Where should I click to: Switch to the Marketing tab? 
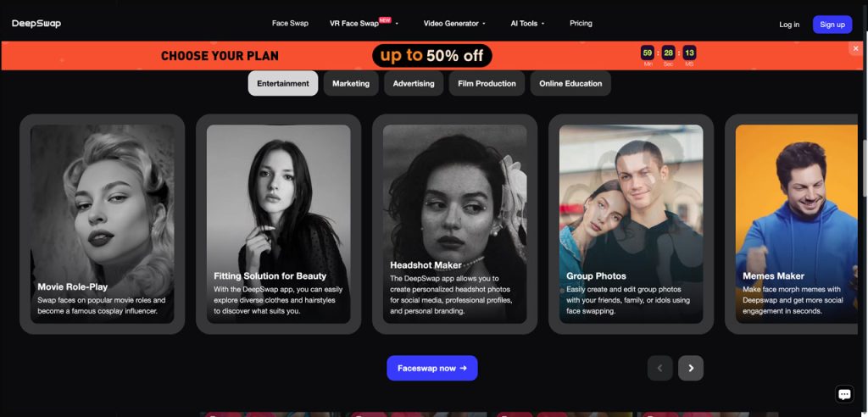[x=351, y=84]
